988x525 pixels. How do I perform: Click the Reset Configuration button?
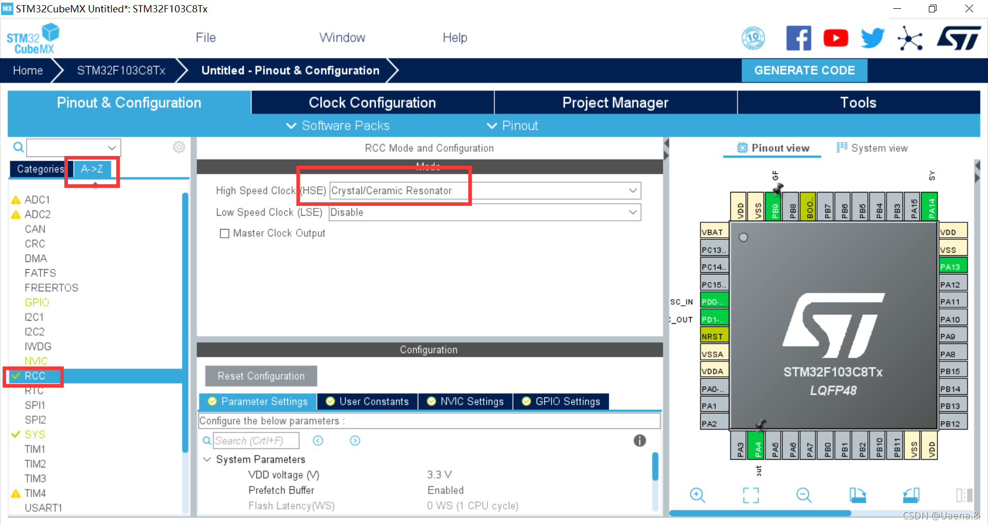click(261, 376)
